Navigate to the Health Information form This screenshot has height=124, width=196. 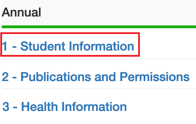[64, 107]
